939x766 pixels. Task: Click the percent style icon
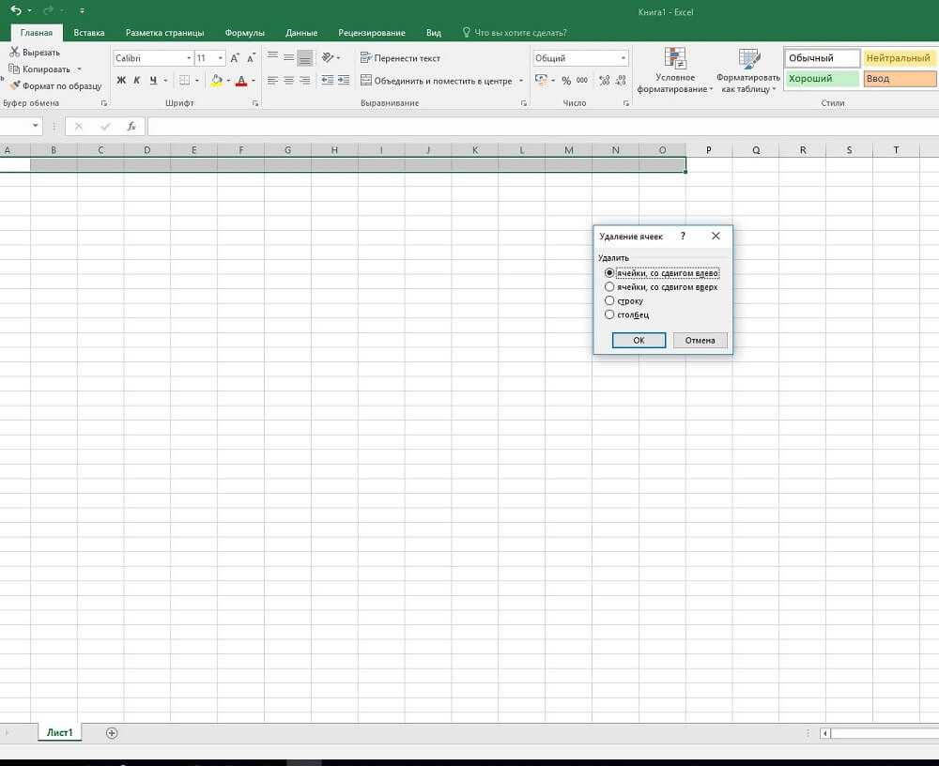(x=566, y=81)
